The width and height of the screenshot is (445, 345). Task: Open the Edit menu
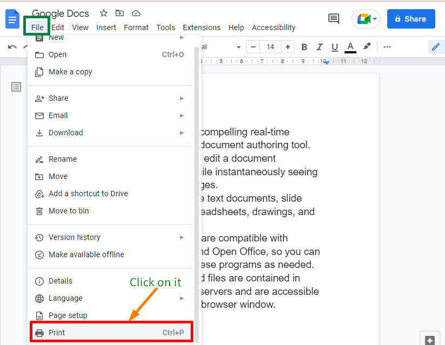pyautogui.click(x=58, y=27)
